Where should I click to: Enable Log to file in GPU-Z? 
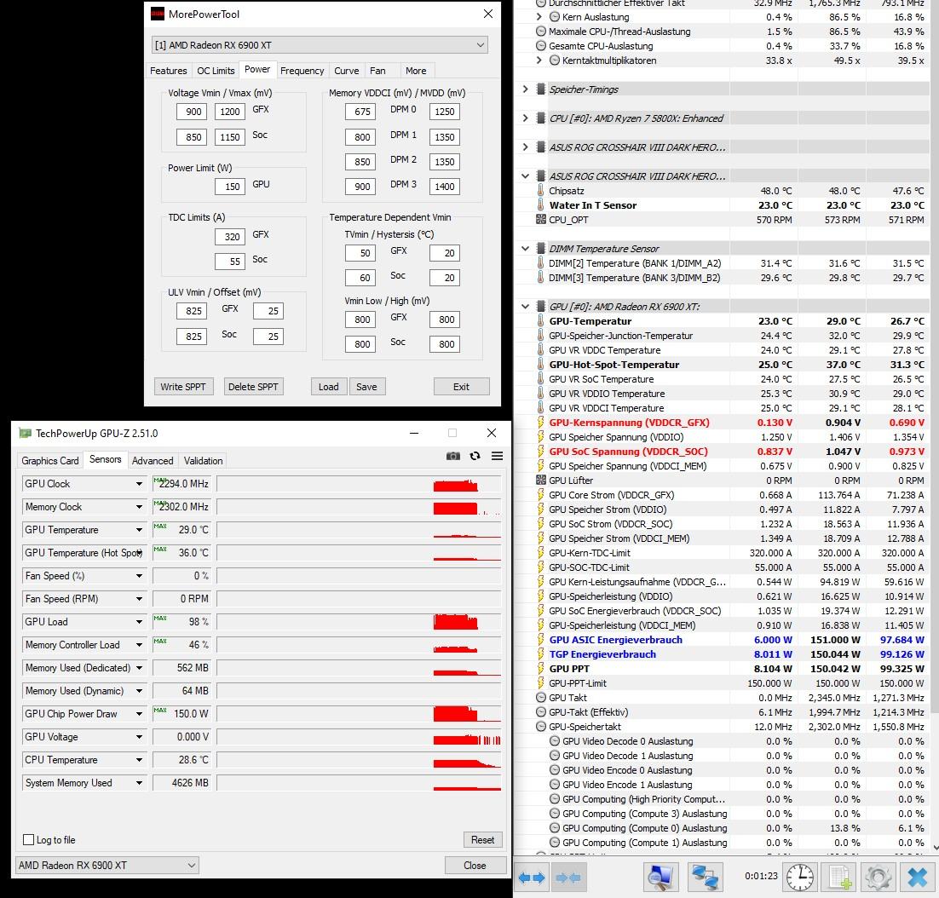point(28,840)
